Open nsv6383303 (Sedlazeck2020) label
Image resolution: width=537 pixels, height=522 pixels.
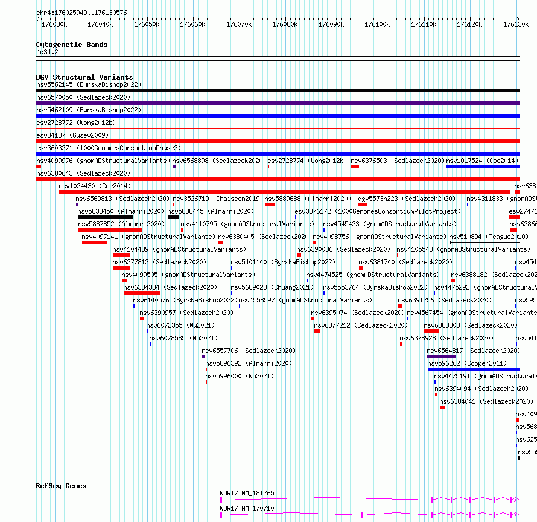click(x=471, y=325)
